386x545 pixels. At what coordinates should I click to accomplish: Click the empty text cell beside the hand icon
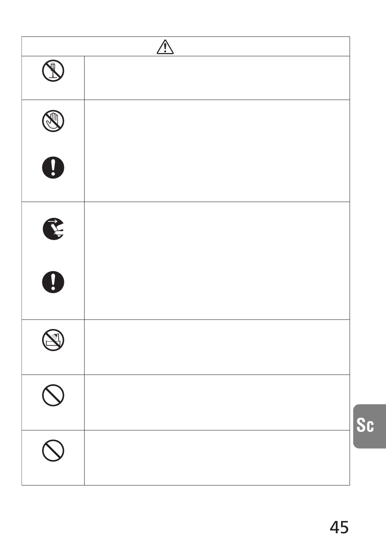tap(217, 151)
